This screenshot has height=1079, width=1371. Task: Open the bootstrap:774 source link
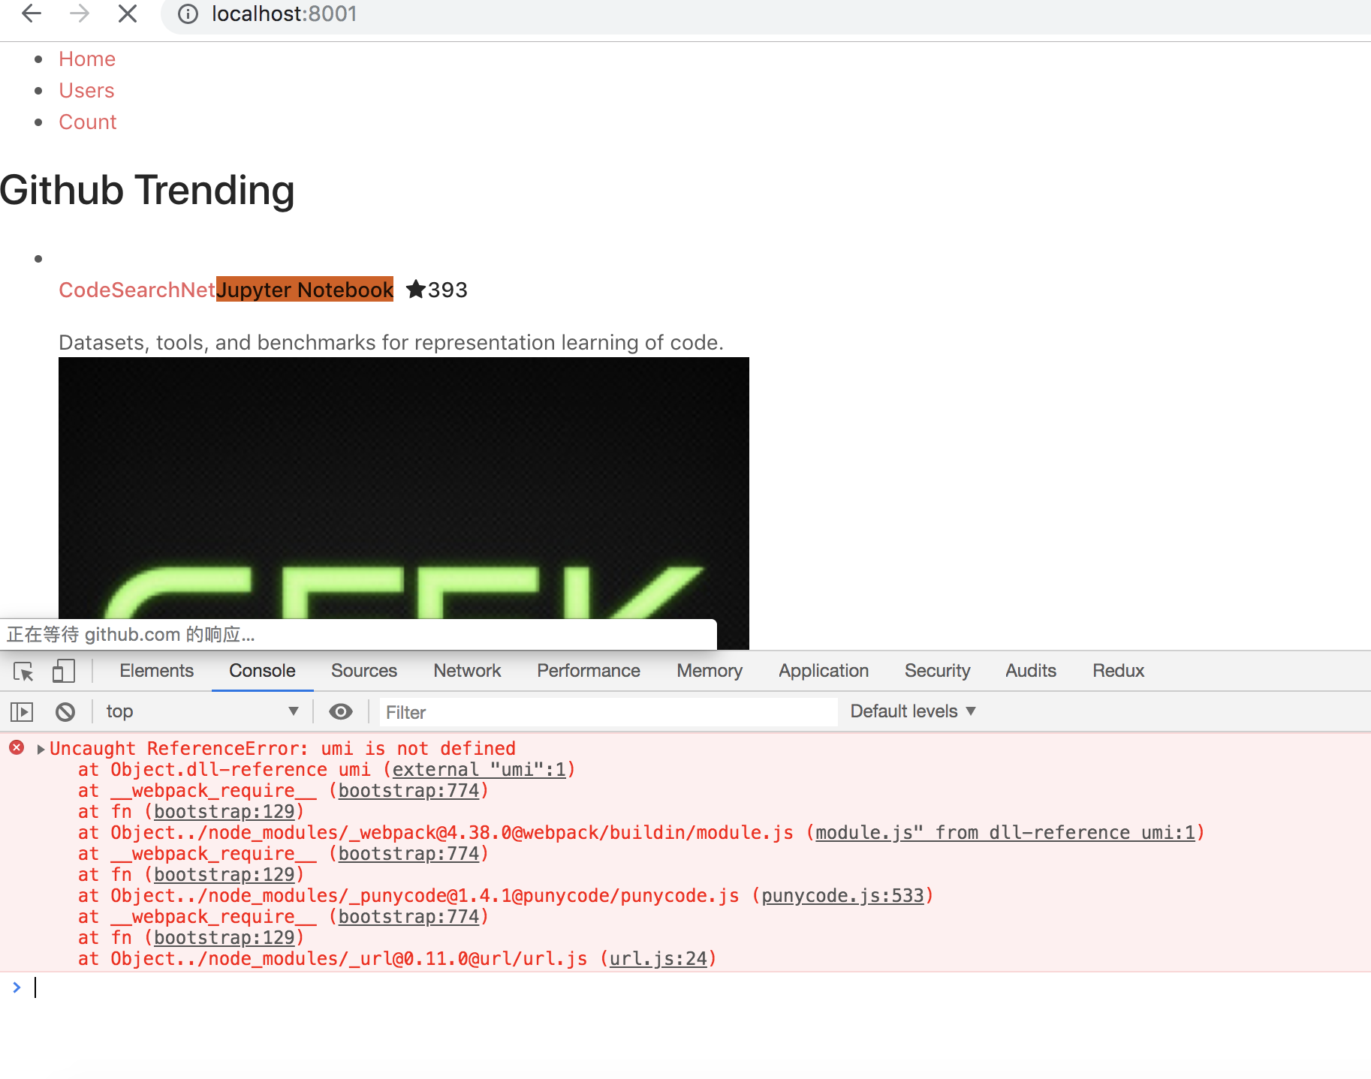click(x=409, y=790)
